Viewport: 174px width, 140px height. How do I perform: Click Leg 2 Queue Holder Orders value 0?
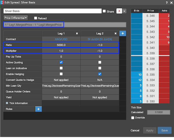tap(100, 91)
